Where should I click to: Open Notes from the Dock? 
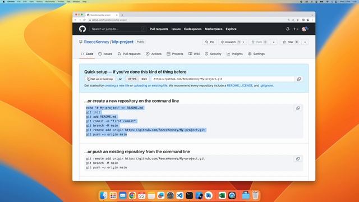pyautogui.click(x=151, y=195)
